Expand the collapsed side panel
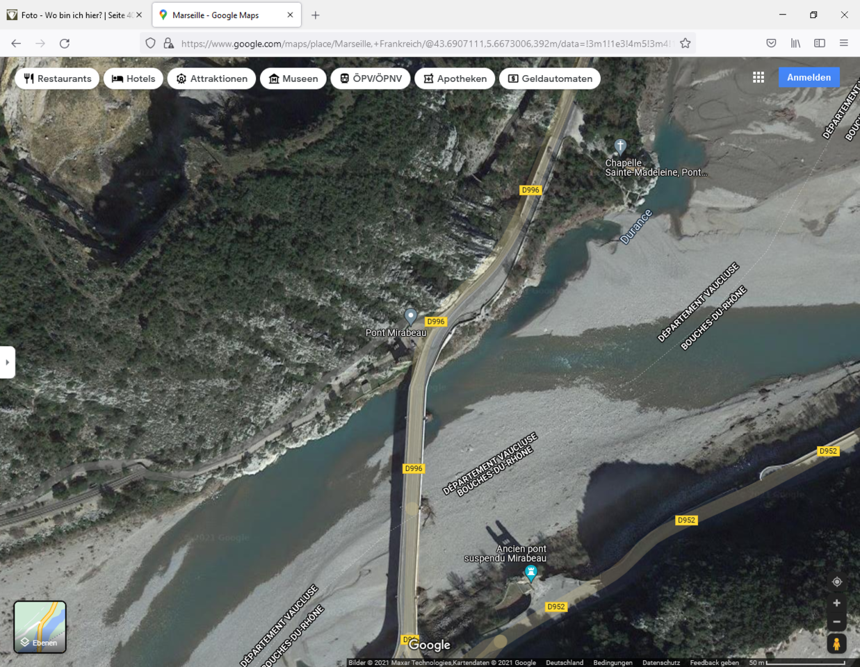The height and width of the screenshot is (667, 860). tap(7, 362)
